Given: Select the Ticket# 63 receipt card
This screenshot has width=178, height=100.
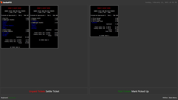Looking at the screenshot, I should click(44, 27).
